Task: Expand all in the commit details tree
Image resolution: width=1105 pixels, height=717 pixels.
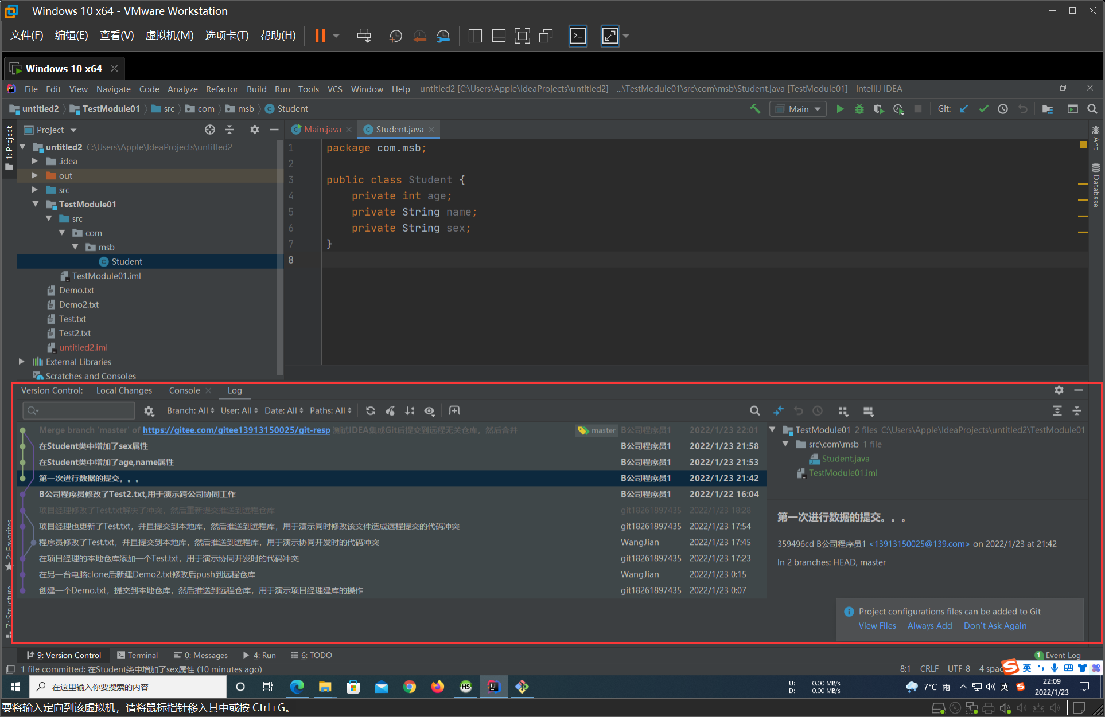Action: (x=1057, y=410)
